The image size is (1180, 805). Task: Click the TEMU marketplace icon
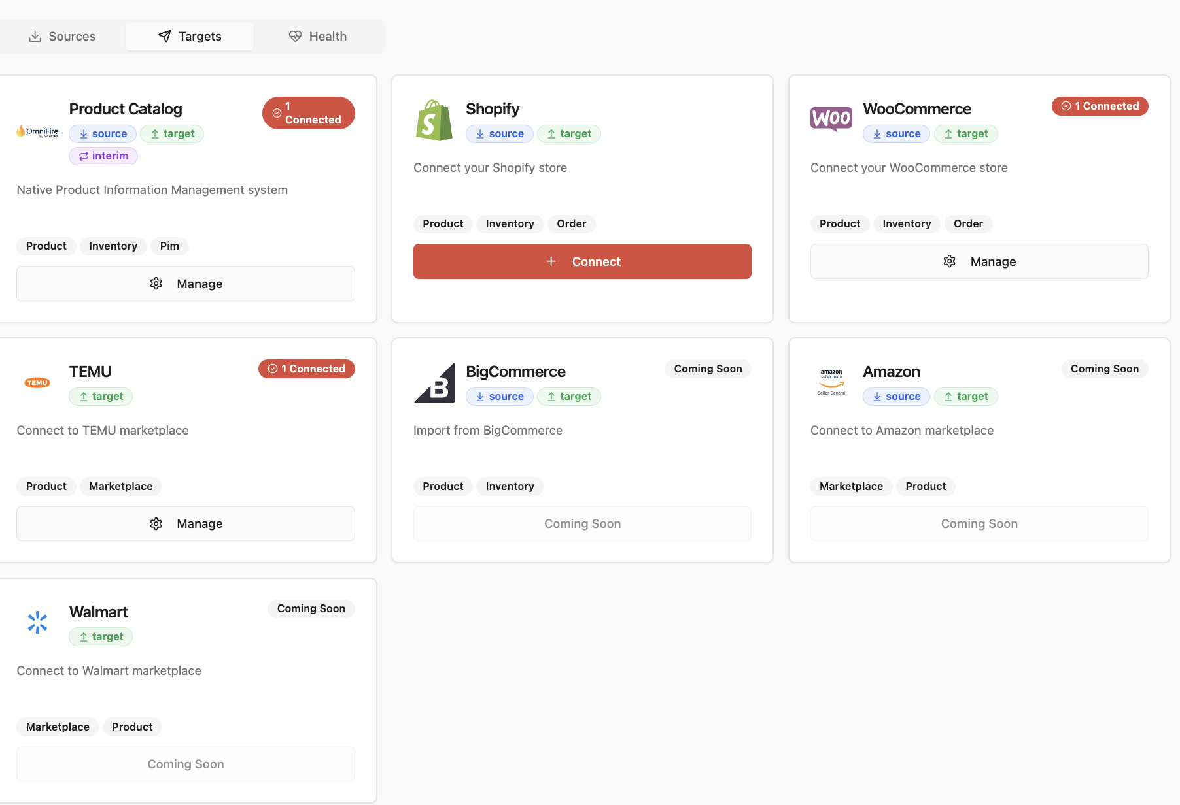pyautogui.click(x=37, y=382)
